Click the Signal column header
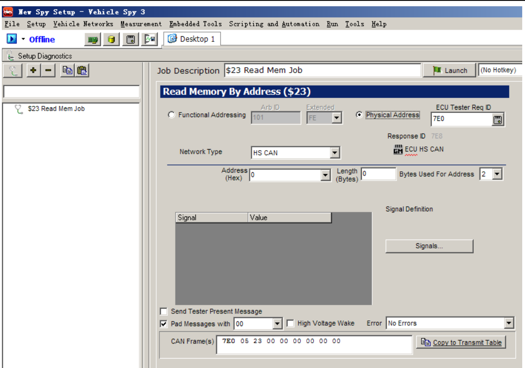 tap(212, 218)
